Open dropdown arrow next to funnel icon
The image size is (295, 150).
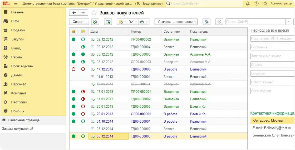point(136,22)
